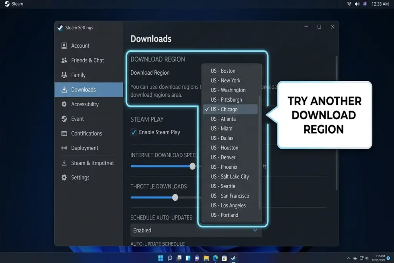This screenshot has width=394, height=263.
Task: Click the Steam & Itmpdtnet download icon
Action: [x=64, y=163]
